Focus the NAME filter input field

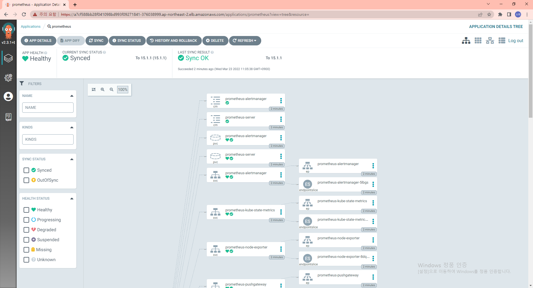click(48, 108)
